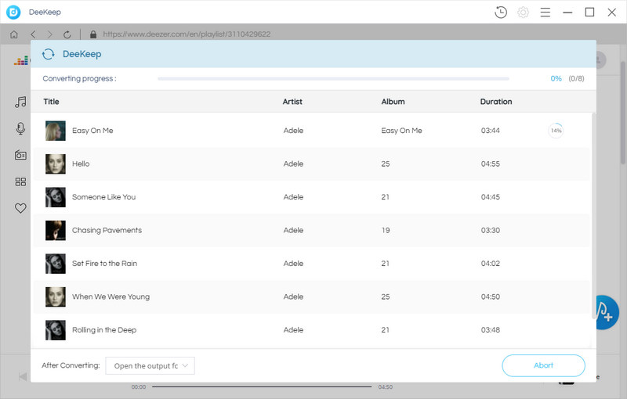The width and height of the screenshot is (627, 399).
Task: Select the Set Fire to the Rain title
Action: 104,264
